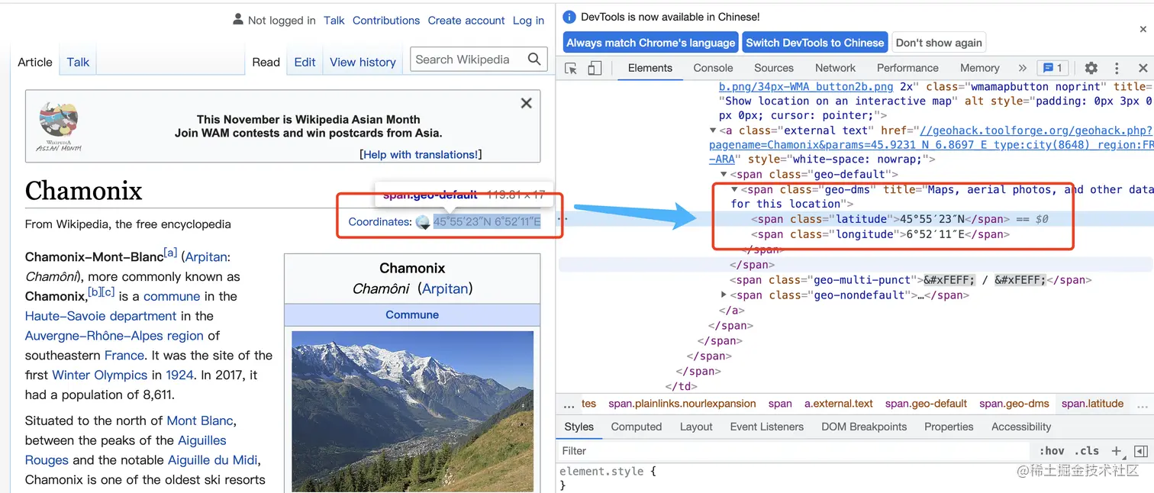
Task: Open the Aiguille du Midi link
Action: [213, 460]
